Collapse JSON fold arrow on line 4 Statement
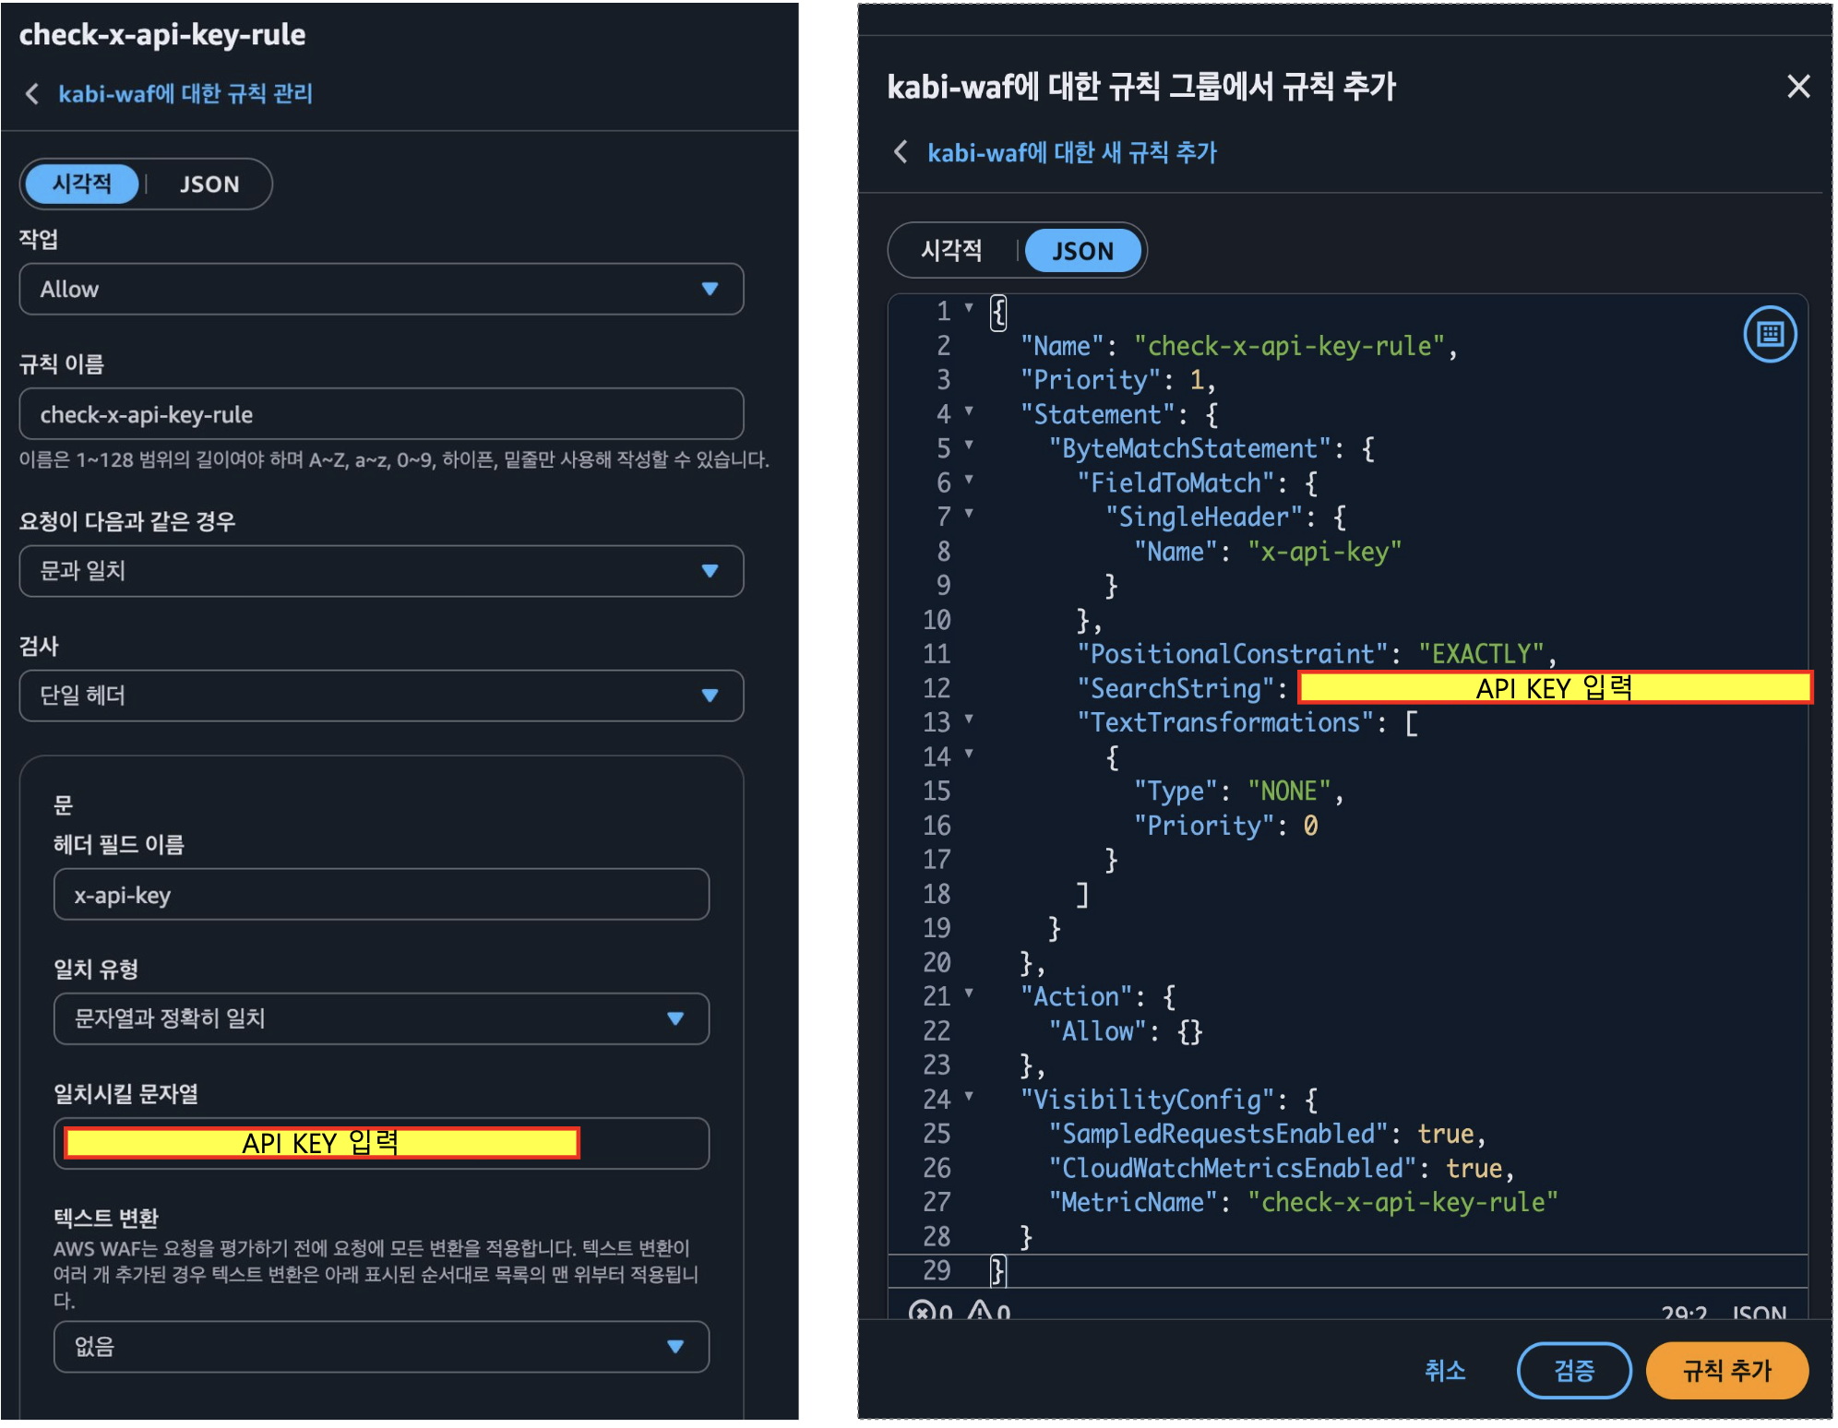Screen dimensions: 1838x1428 pos(969,411)
